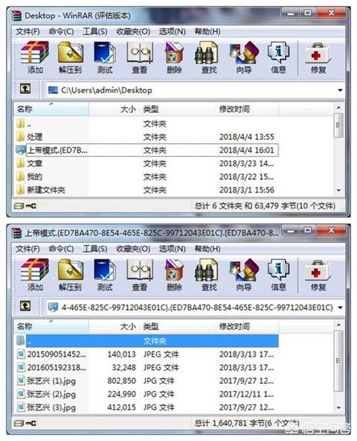Expand C:\Users\admin\Desktop path dropdown
The image size is (357, 441).
(x=340, y=90)
